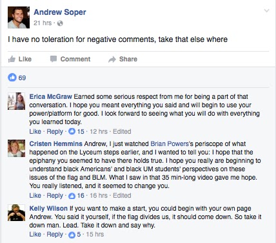The width and height of the screenshot is (276, 243).
Task: Open Andrew Soper's profile picture
Action: pyautogui.click(x=19, y=17)
